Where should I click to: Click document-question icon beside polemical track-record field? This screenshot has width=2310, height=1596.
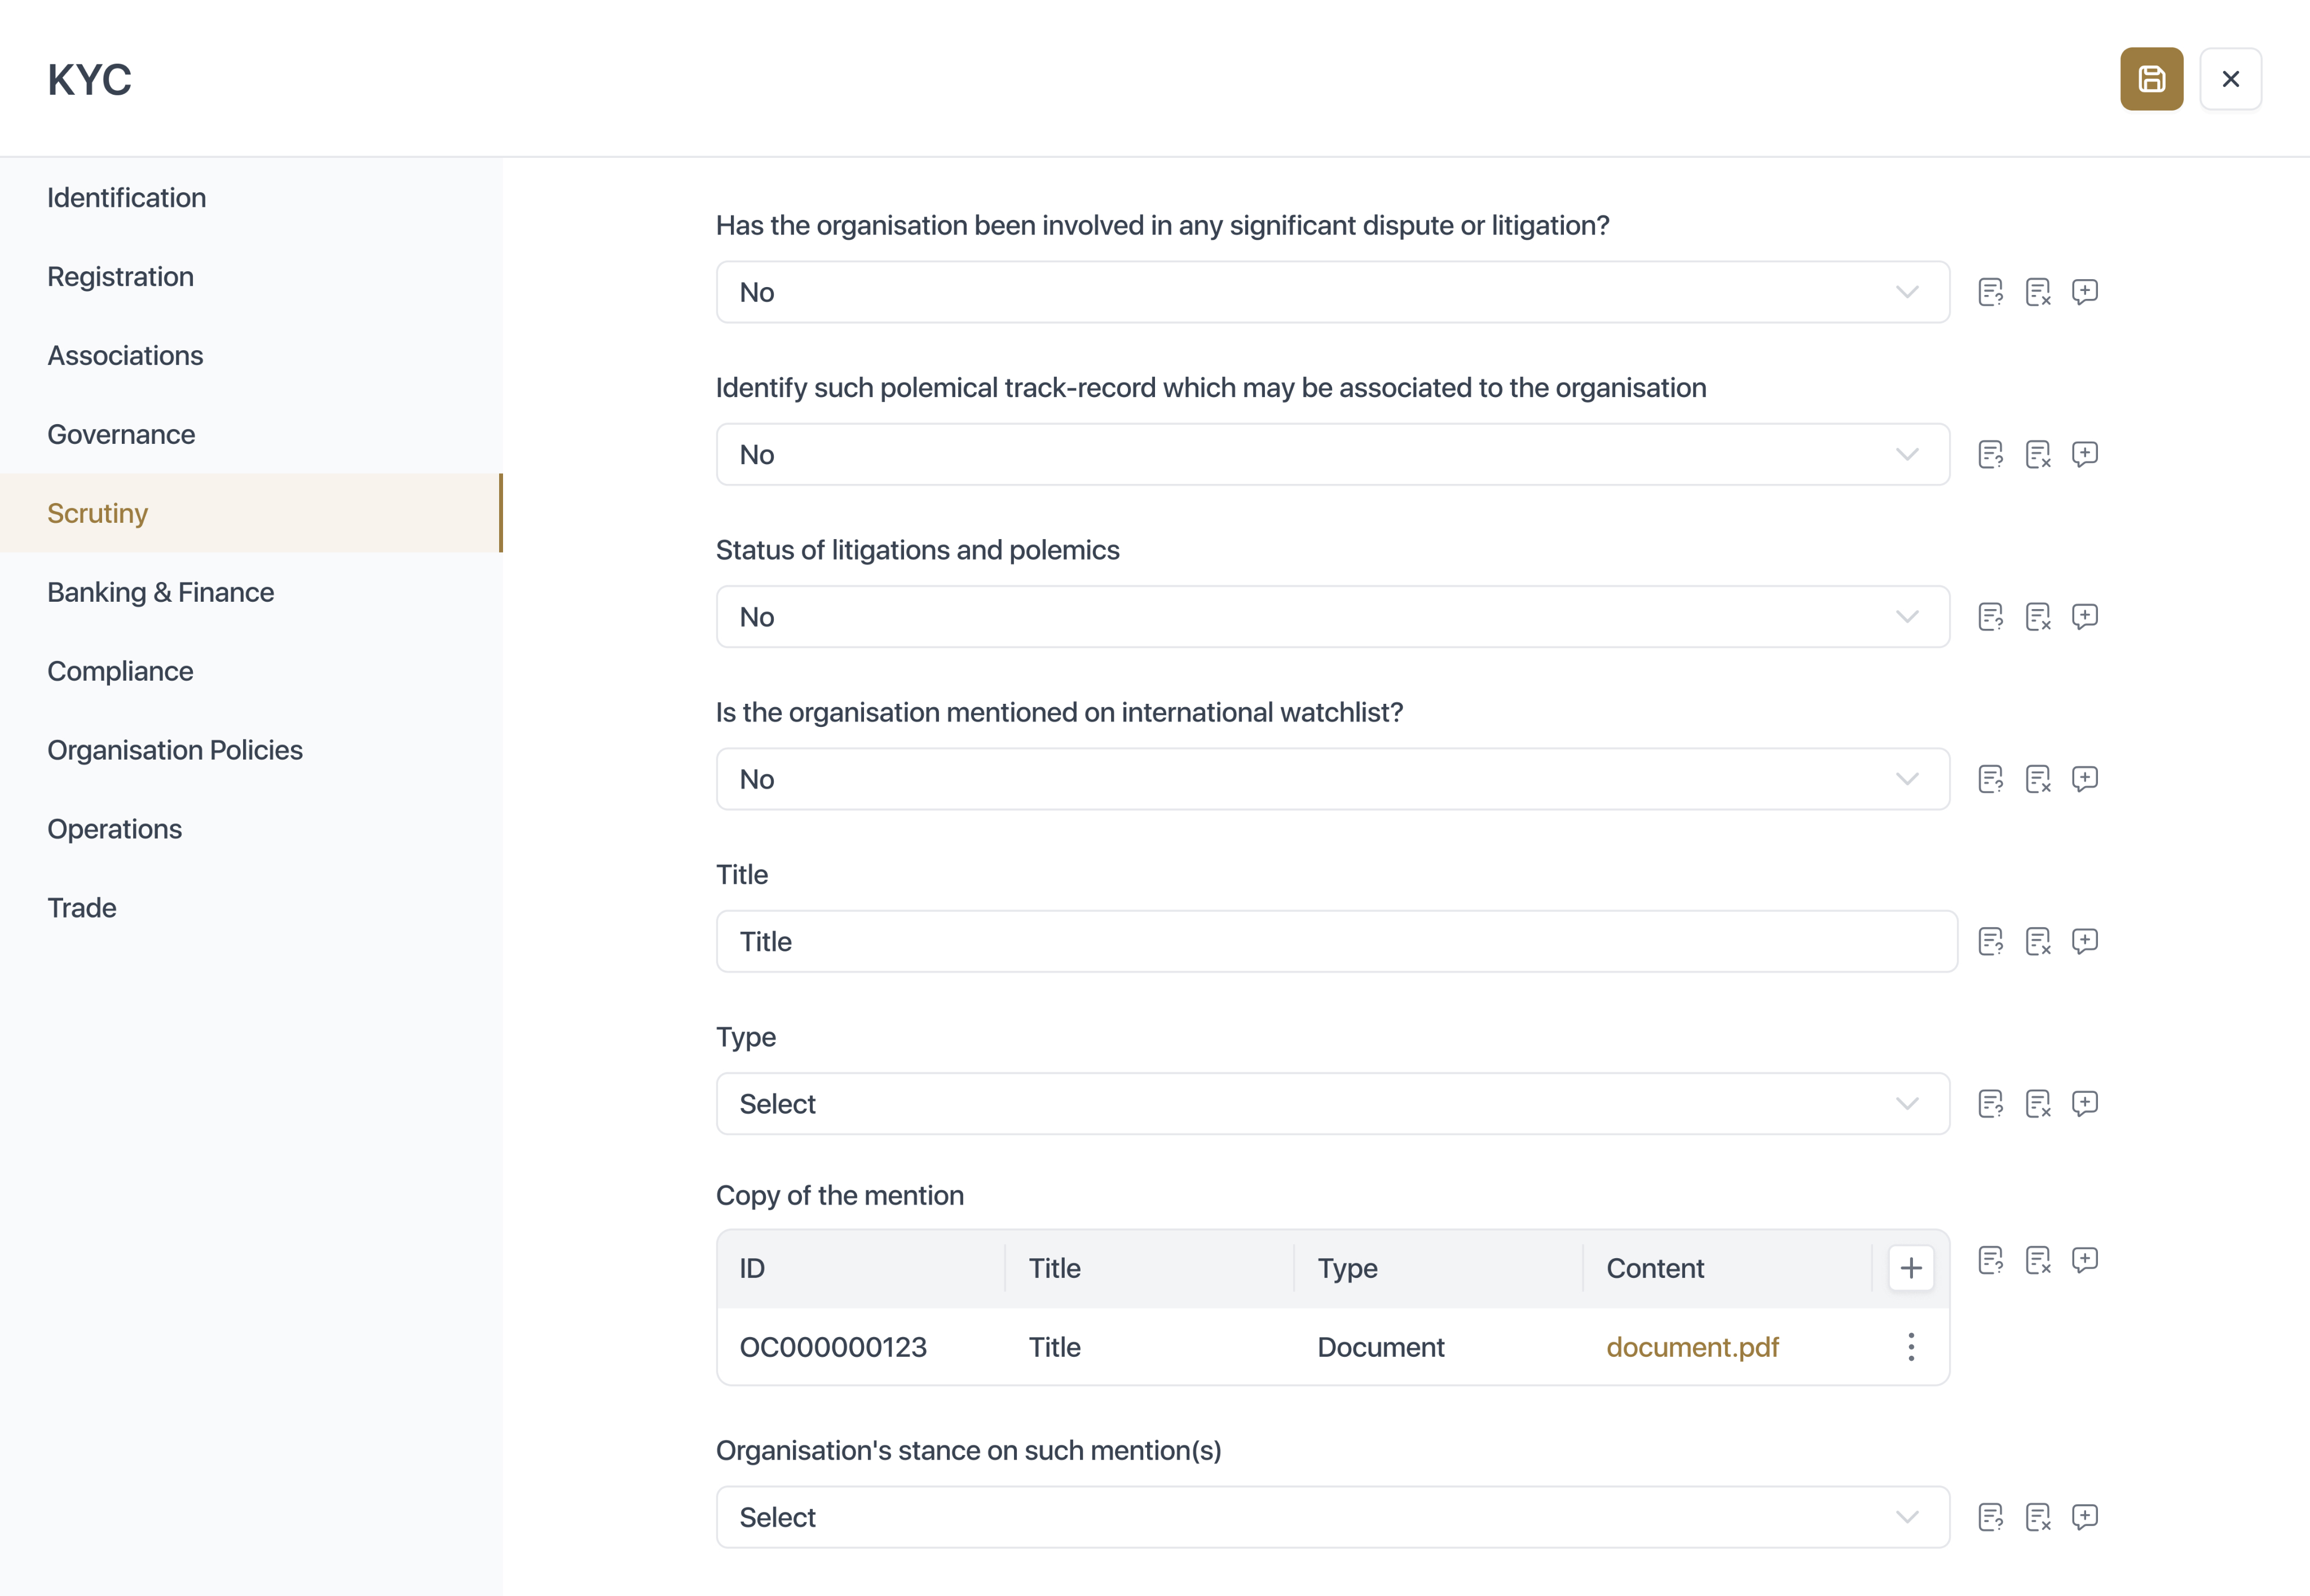click(x=1990, y=454)
